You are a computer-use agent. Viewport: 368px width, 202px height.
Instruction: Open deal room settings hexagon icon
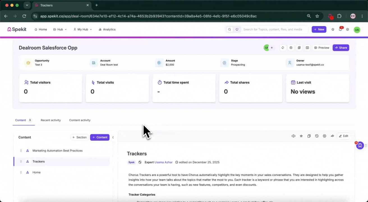click(x=291, y=48)
